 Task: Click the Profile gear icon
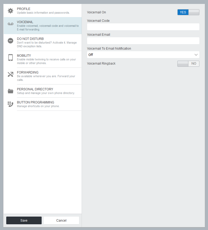click(x=10, y=11)
